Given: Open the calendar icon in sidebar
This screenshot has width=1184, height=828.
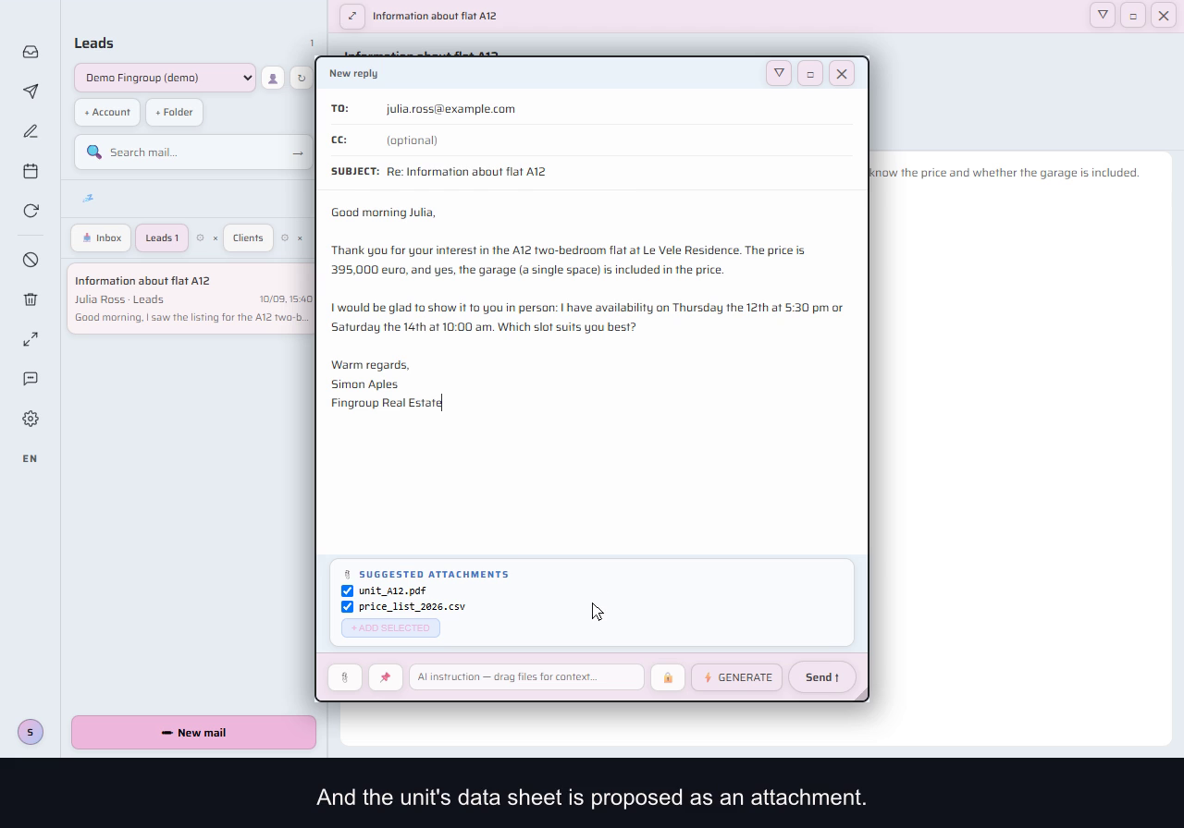Looking at the screenshot, I should click(31, 171).
